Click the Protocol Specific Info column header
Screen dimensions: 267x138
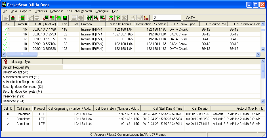(x=238, y=109)
